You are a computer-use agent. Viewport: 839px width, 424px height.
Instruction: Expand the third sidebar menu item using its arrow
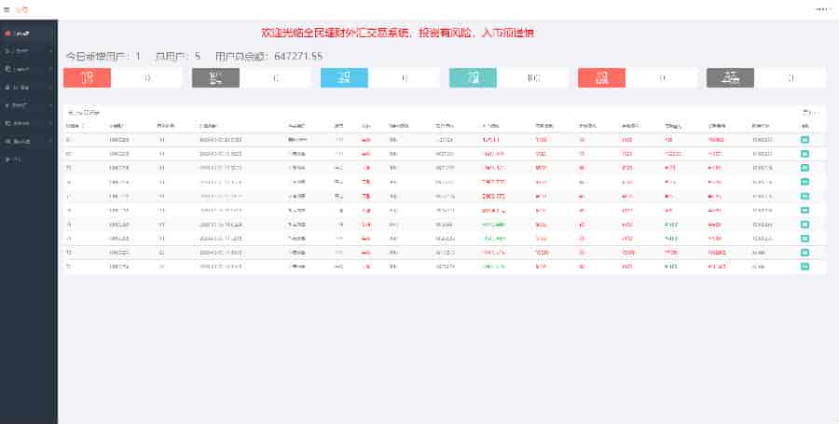[51, 70]
